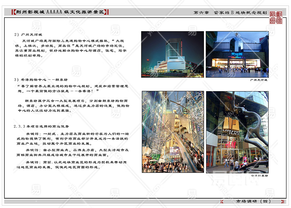291x208 pixels.
Task: Click the photo caption 香港朗豪坊
Action: point(259,176)
